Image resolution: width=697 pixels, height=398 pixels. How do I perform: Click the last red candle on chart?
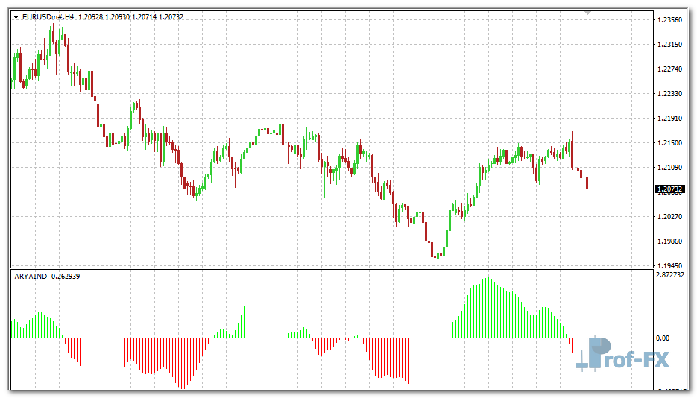(x=587, y=183)
